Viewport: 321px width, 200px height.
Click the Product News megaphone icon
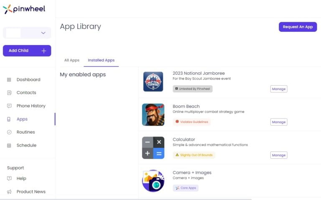pyautogui.click(x=9, y=192)
